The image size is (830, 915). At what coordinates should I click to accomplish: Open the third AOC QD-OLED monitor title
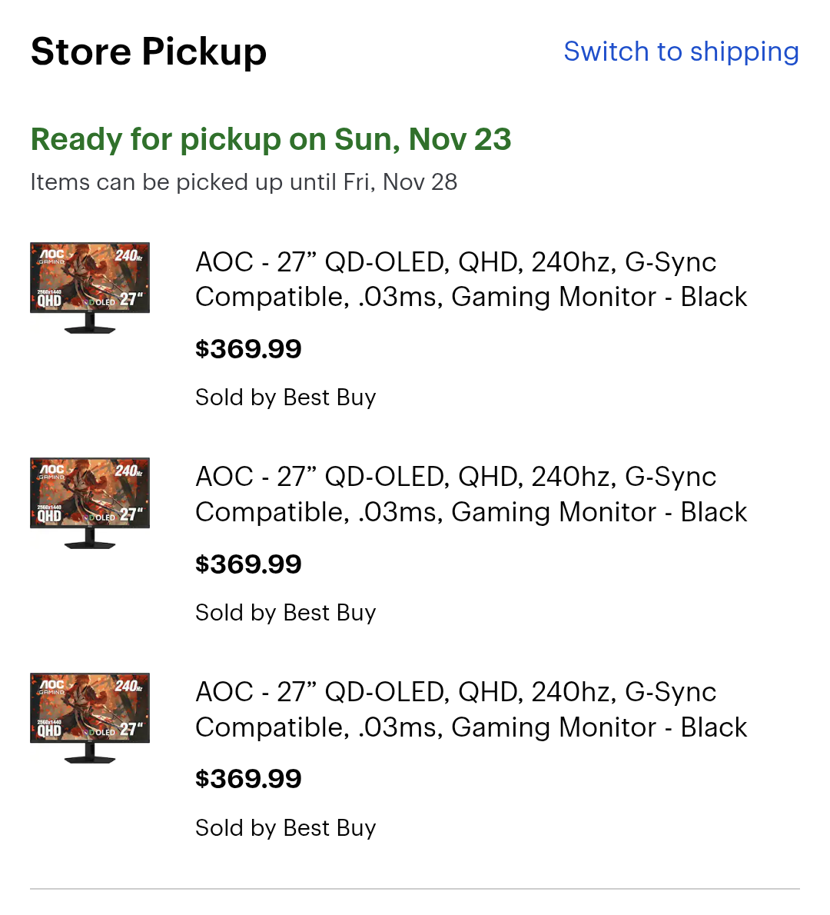point(470,710)
